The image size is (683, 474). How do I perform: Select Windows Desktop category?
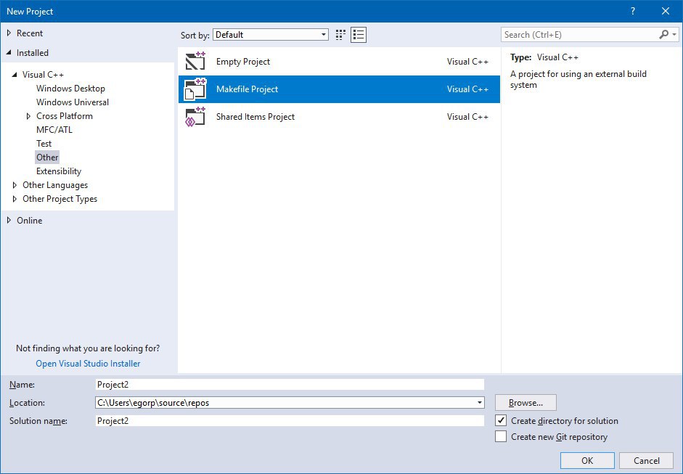tap(70, 89)
